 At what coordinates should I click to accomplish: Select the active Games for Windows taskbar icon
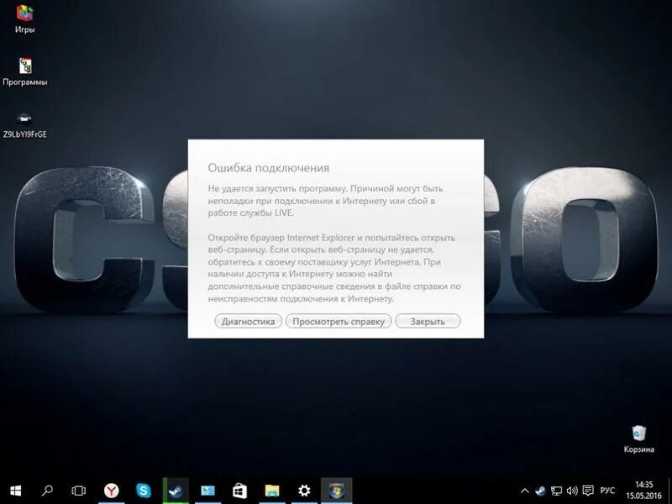click(337, 490)
